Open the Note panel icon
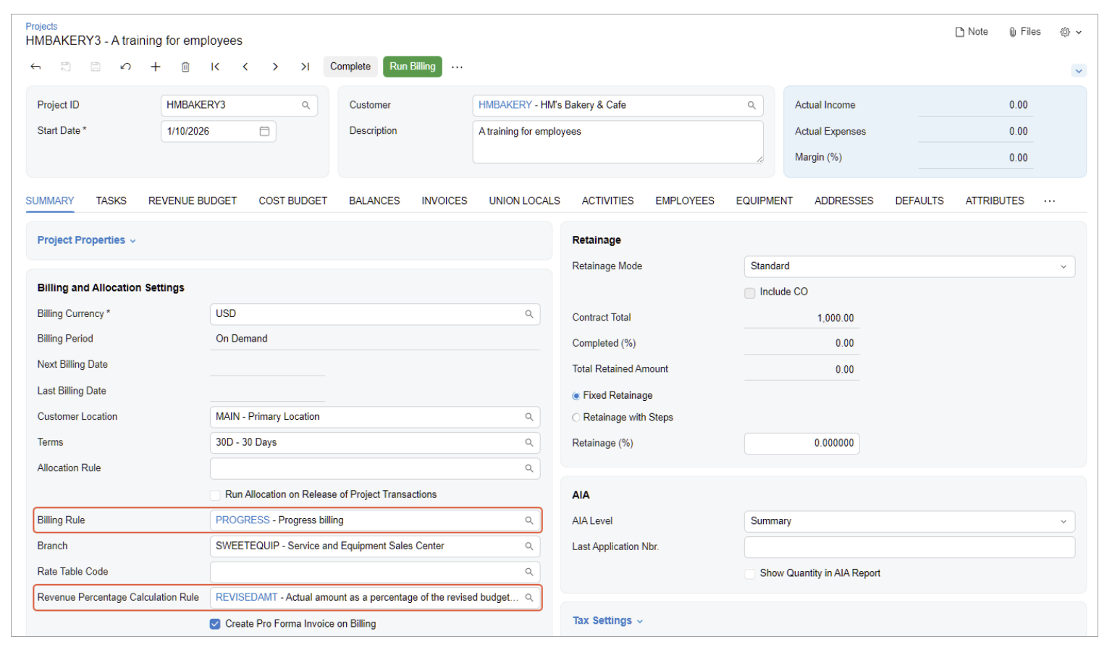 [x=971, y=32]
